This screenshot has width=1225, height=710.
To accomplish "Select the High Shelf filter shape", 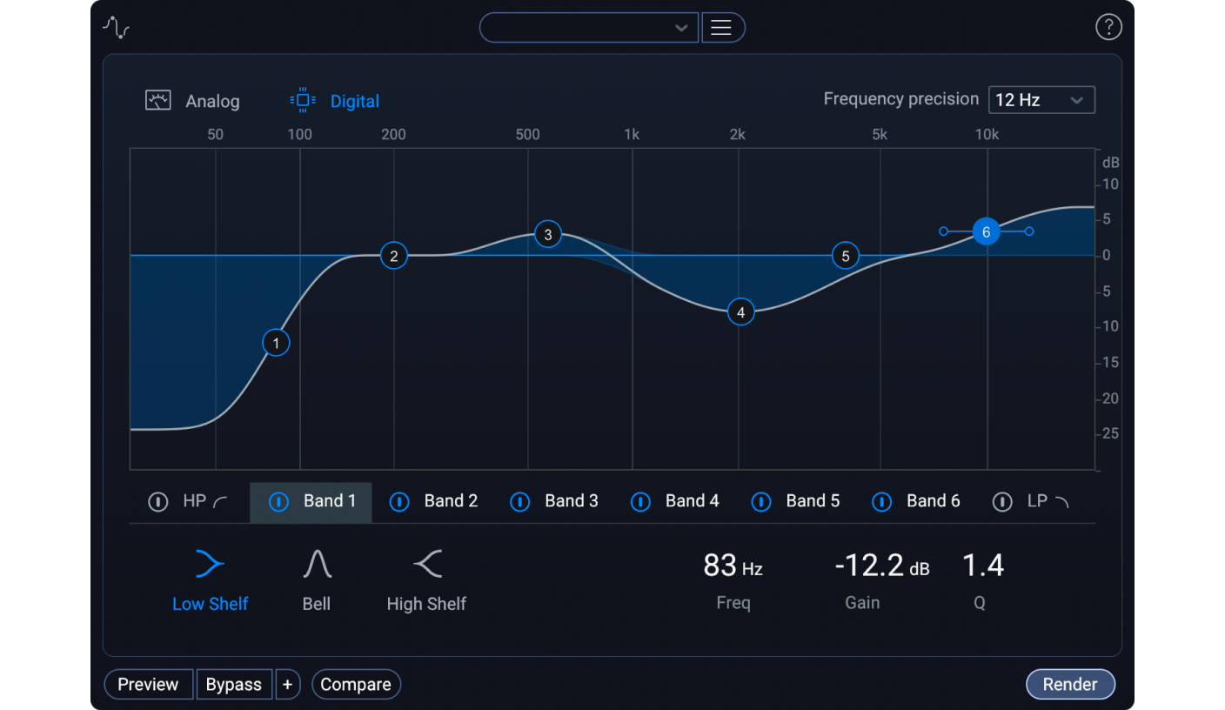I will coord(426,564).
